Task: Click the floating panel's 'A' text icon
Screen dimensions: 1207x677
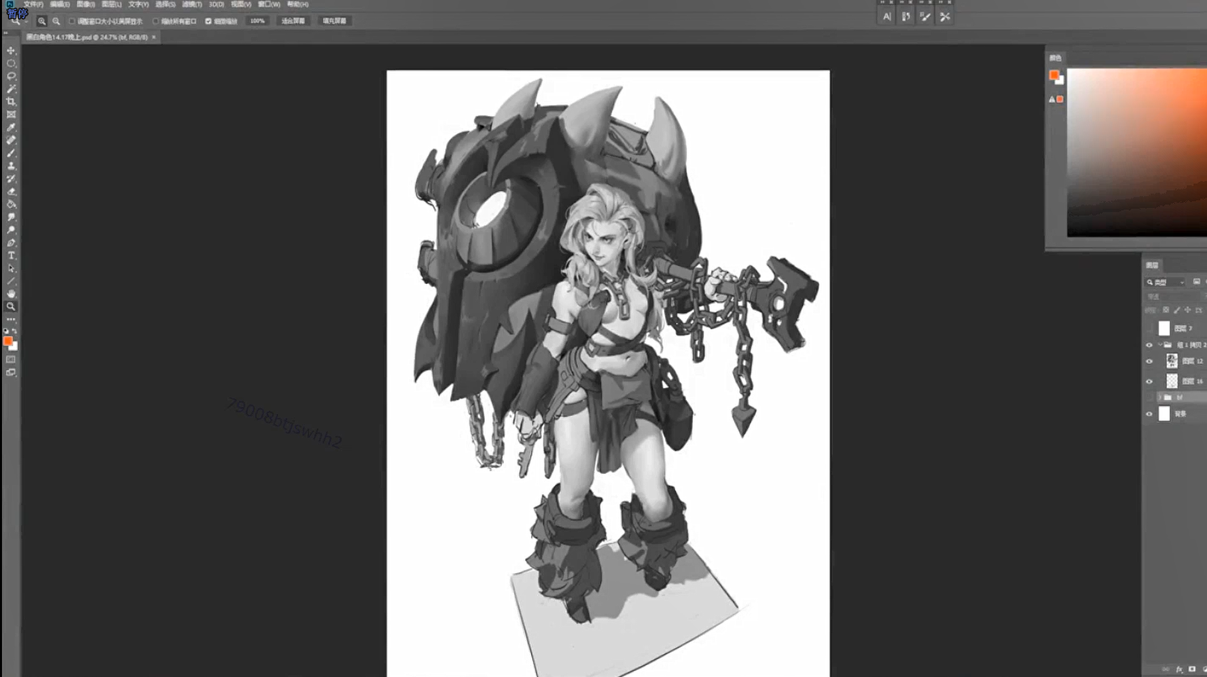Action: click(x=886, y=17)
